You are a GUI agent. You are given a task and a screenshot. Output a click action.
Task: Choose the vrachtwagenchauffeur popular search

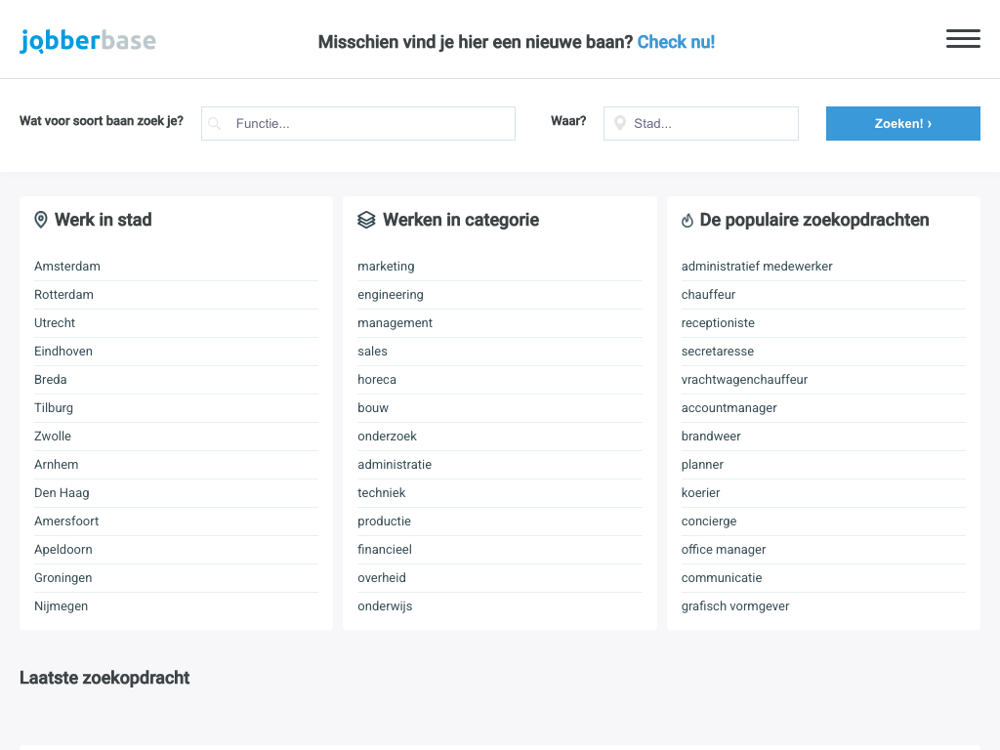click(x=744, y=380)
